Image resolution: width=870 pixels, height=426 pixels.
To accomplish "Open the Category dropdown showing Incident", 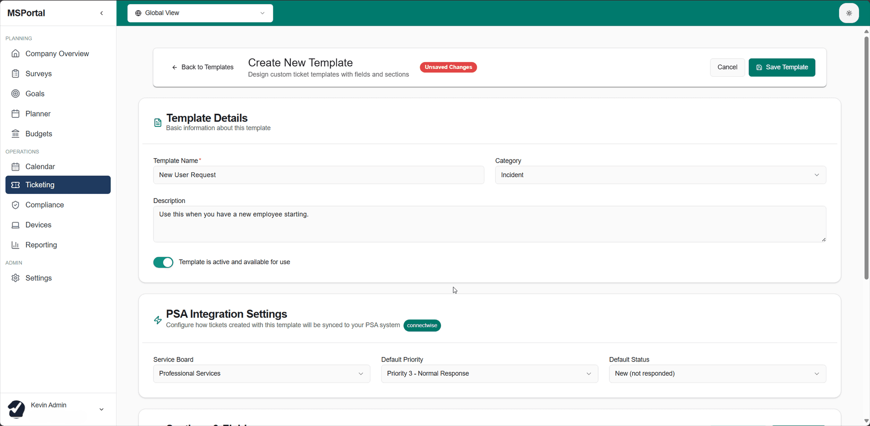I will pos(660,175).
